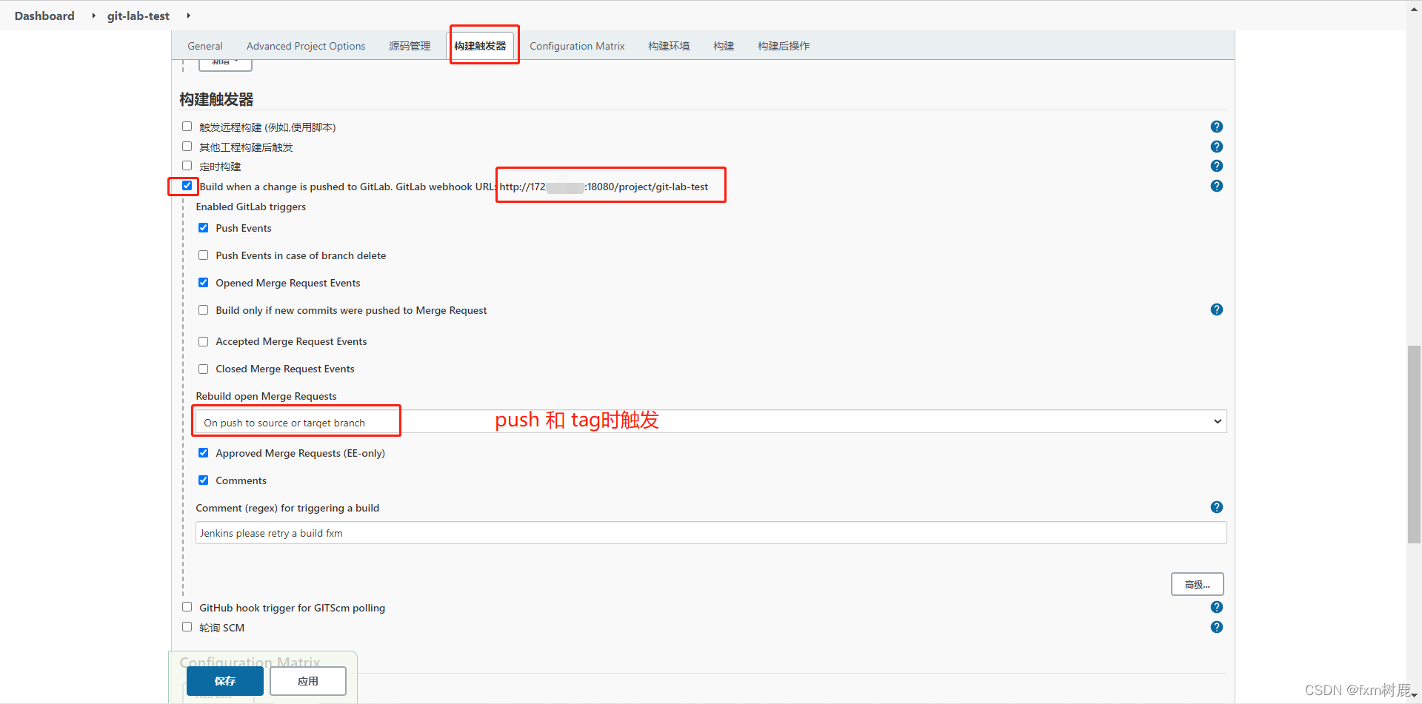Enable 定时构建 checkbox
The image size is (1422, 704).
(x=187, y=166)
